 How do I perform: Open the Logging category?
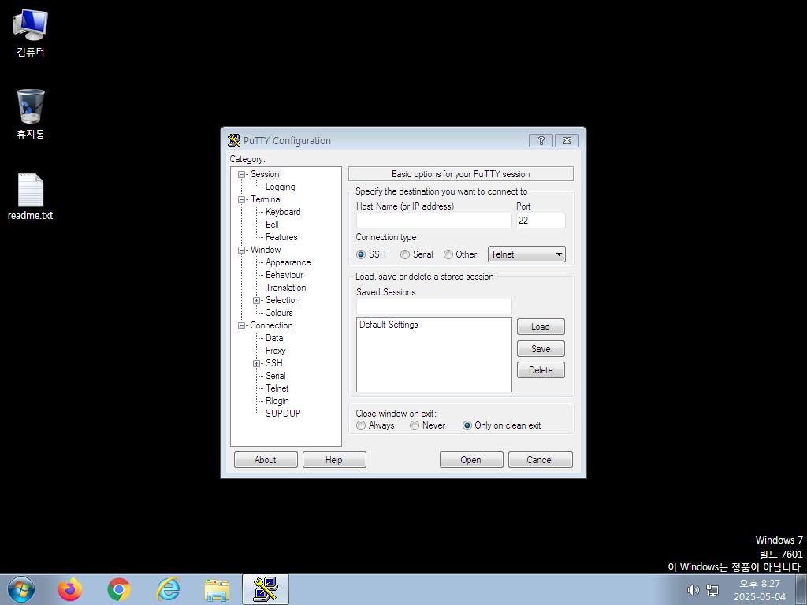280,187
